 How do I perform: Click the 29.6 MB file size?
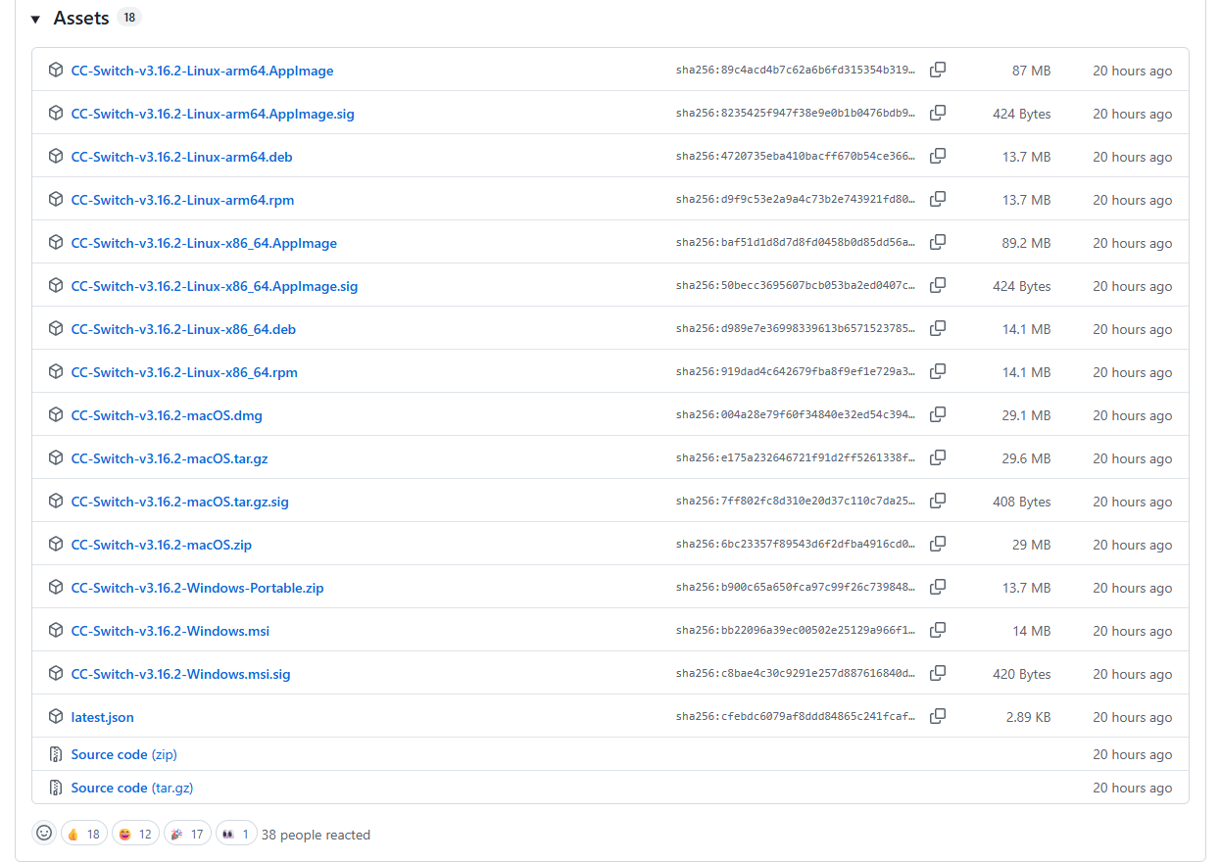pos(1026,458)
